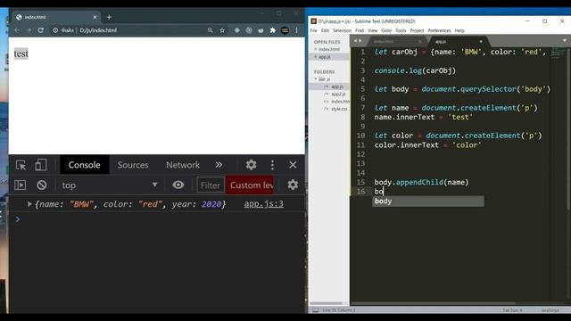Show more DevTools tabs with double chevron

pyautogui.click(x=219, y=165)
